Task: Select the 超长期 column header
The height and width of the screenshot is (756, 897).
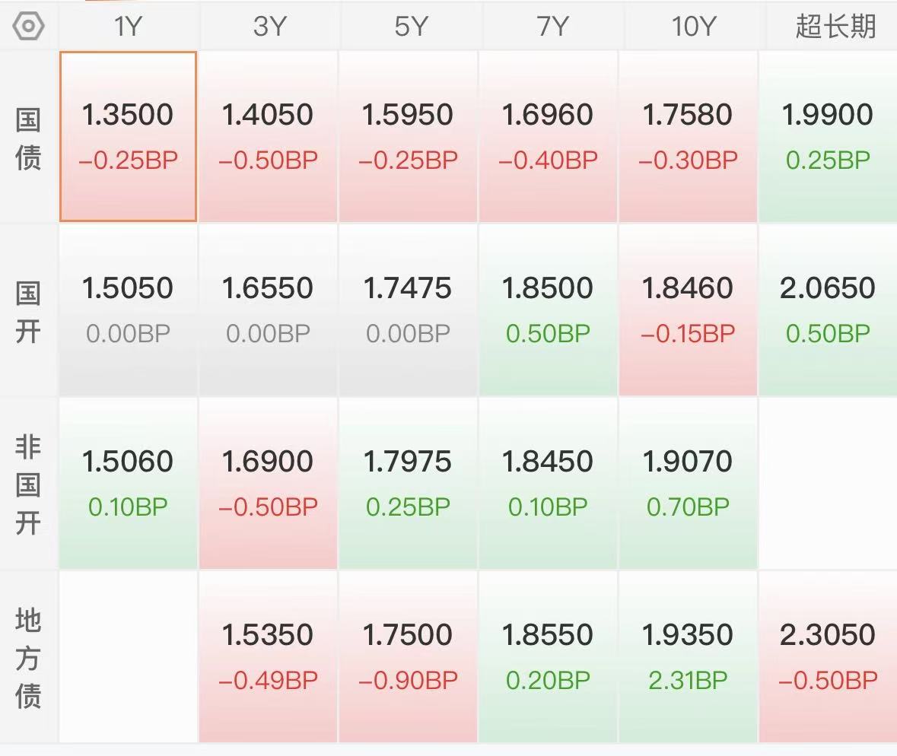Action: click(x=835, y=27)
